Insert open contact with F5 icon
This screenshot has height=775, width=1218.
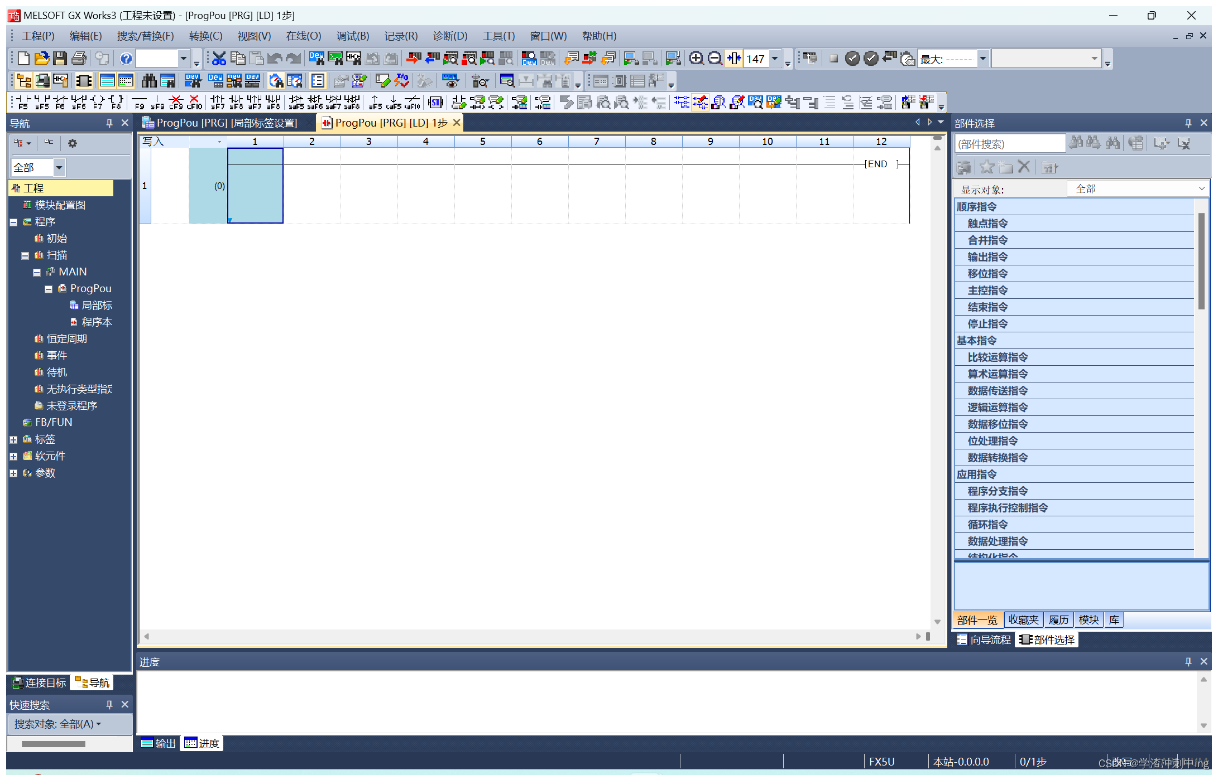click(23, 102)
